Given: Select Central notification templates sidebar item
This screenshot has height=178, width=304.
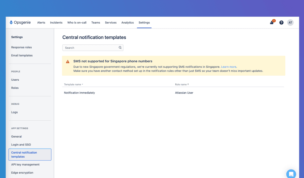Looking at the screenshot, I should click(30, 155).
